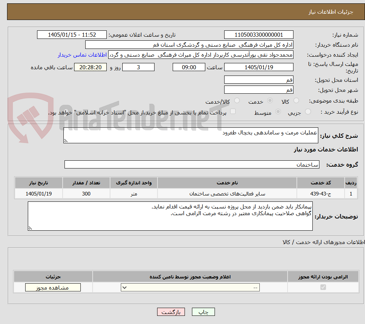Click the اطلاعات مجوزهای ارائه خدمت / کالا heading
The width and height of the screenshot is (365, 324).
coord(323,242)
